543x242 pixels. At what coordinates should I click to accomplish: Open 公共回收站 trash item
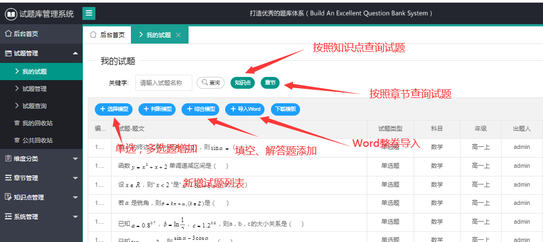pyautogui.click(x=37, y=140)
